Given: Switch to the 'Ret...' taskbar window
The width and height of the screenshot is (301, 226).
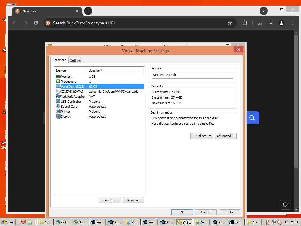Looking at the screenshot, I should point(45,222).
